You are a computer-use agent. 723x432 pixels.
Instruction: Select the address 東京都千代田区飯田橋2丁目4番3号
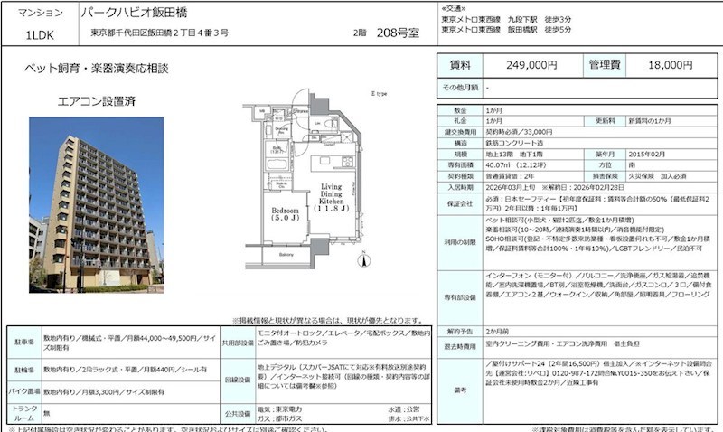click(160, 33)
